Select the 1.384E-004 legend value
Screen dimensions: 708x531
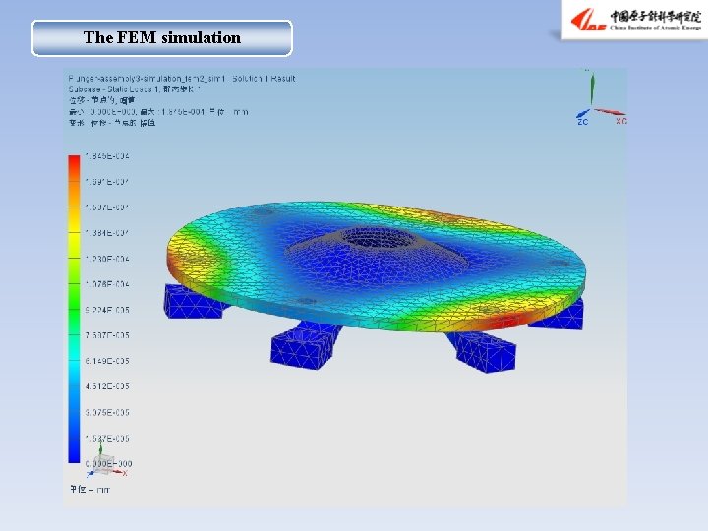point(107,233)
